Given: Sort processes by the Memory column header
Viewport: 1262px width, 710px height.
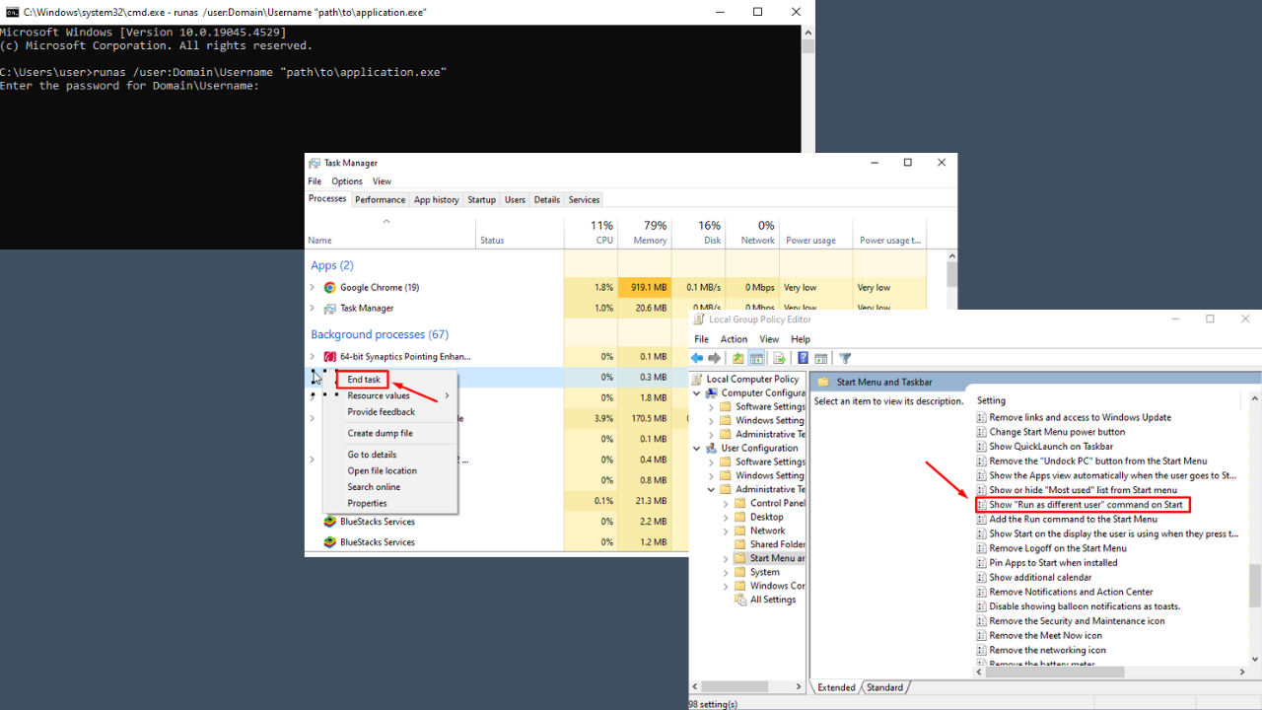Looking at the screenshot, I should (645, 232).
